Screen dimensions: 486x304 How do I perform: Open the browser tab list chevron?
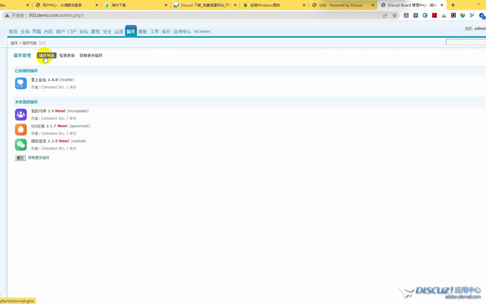pos(478,4)
